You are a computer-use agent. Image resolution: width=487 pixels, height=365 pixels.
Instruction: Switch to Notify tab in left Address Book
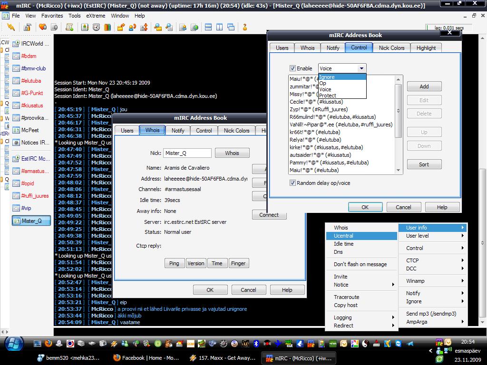pyautogui.click(x=178, y=131)
